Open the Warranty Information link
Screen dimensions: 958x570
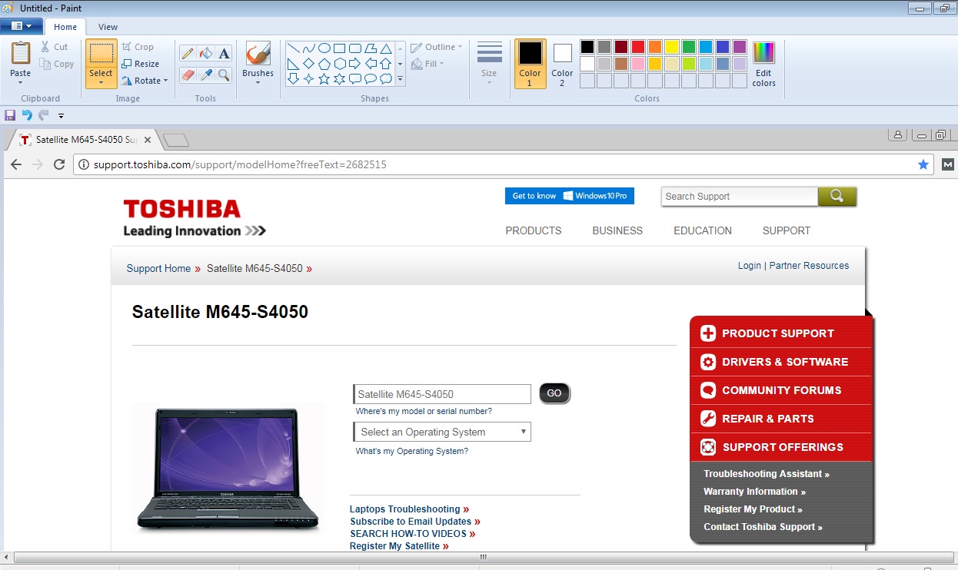click(x=754, y=492)
